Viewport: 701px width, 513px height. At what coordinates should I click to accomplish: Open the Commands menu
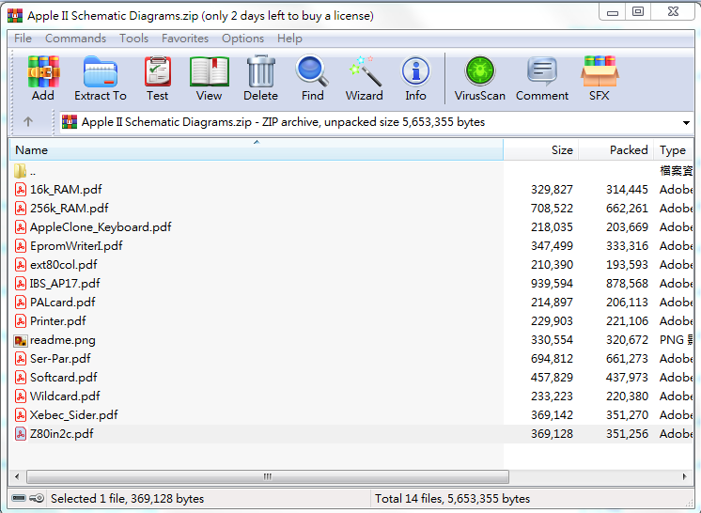[75, 39]
